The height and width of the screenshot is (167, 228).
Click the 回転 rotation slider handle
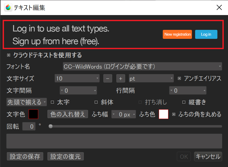pyautogui.click(x=50, y=127)
